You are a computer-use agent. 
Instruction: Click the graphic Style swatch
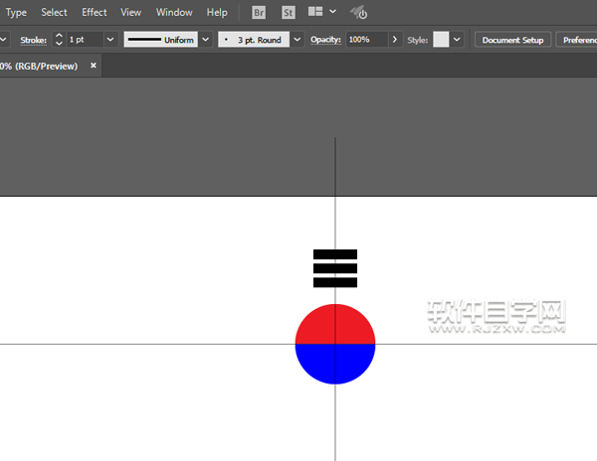click(441, 40)
